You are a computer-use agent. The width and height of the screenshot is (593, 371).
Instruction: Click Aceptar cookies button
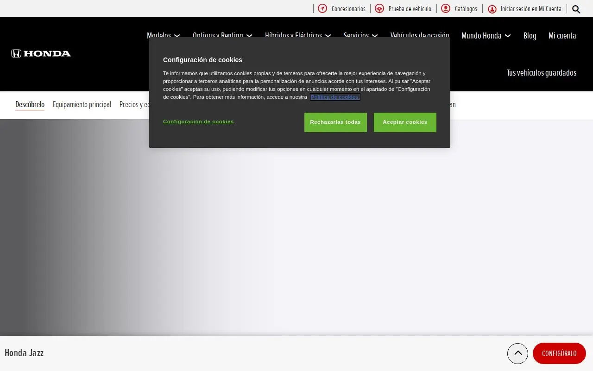[x=405, y=122]
